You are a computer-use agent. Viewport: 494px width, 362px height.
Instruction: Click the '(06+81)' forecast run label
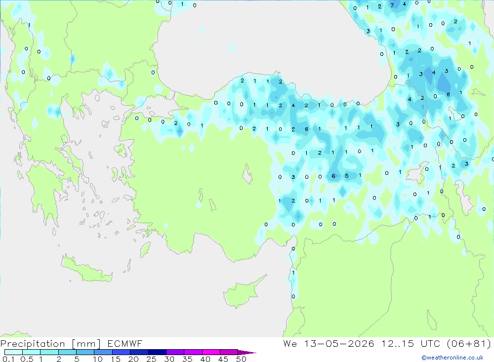469,343
